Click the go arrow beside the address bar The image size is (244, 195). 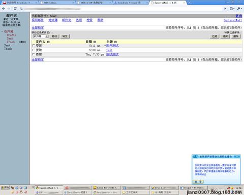(225, 9)
